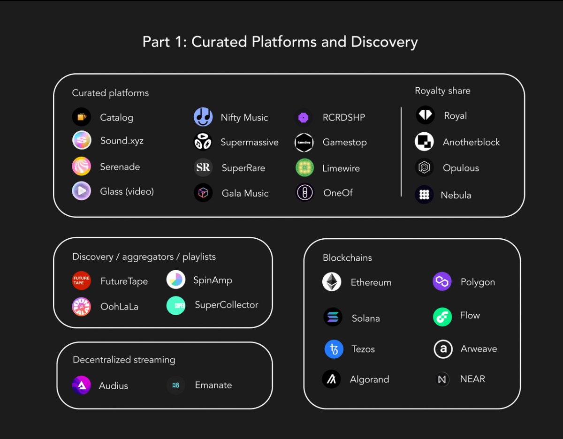Select the 'Solana' text

366,318
